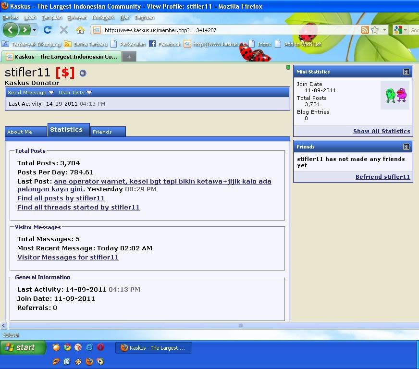Click the offline status icon beside stifler11

83,73
